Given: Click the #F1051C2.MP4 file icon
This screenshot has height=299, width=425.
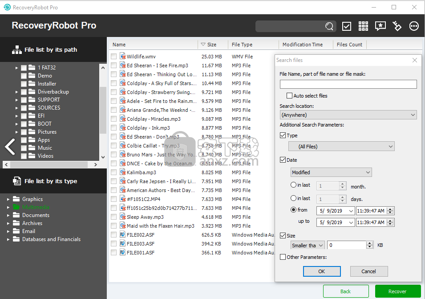Looking at the screenshot, I should pos(122,199).
